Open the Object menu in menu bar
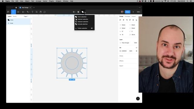 coord(27,1)
